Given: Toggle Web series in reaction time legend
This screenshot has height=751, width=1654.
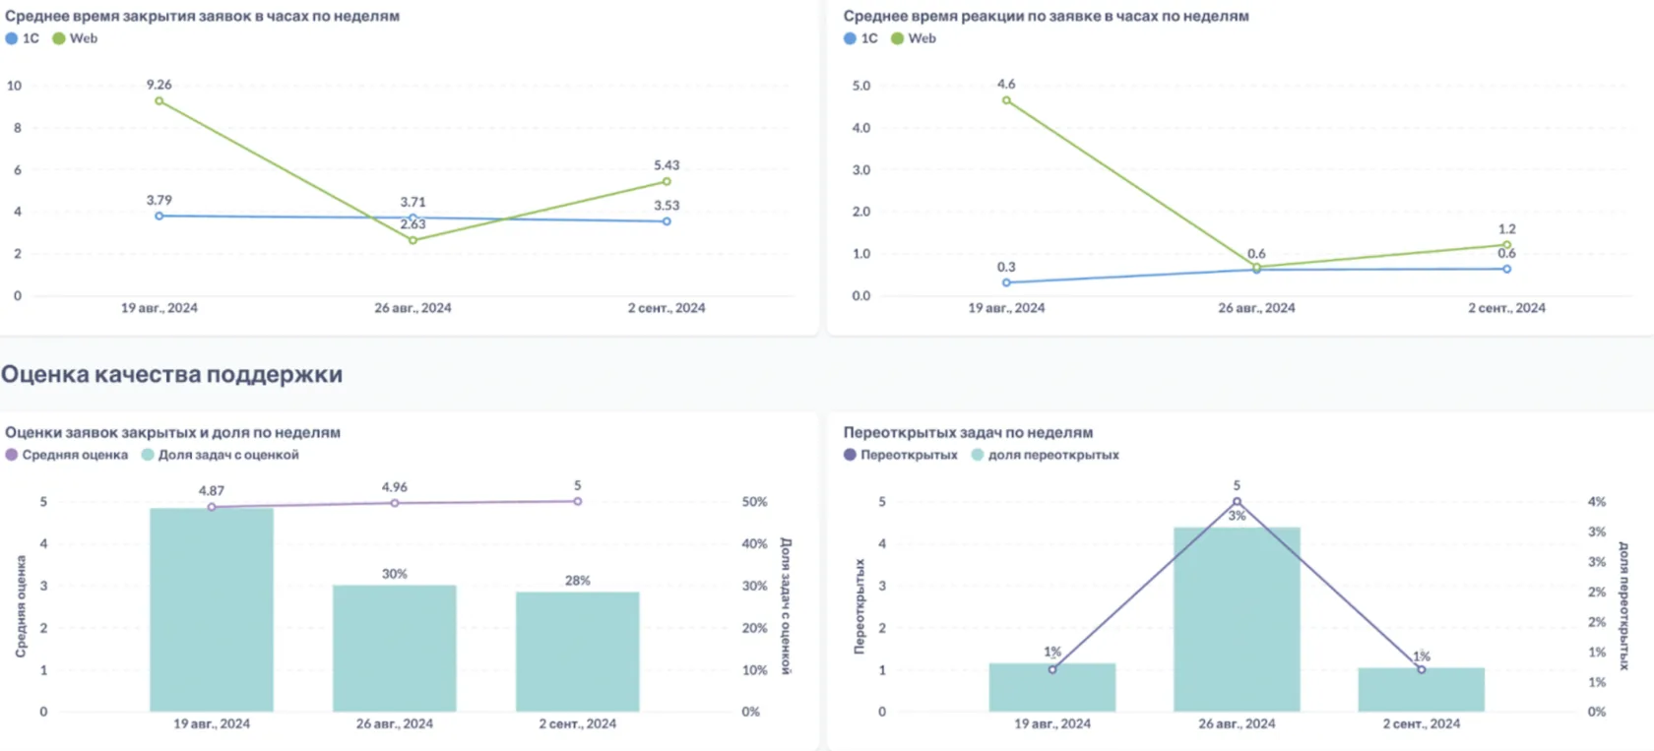Looking at the screenshot, I should pos(914,38).
